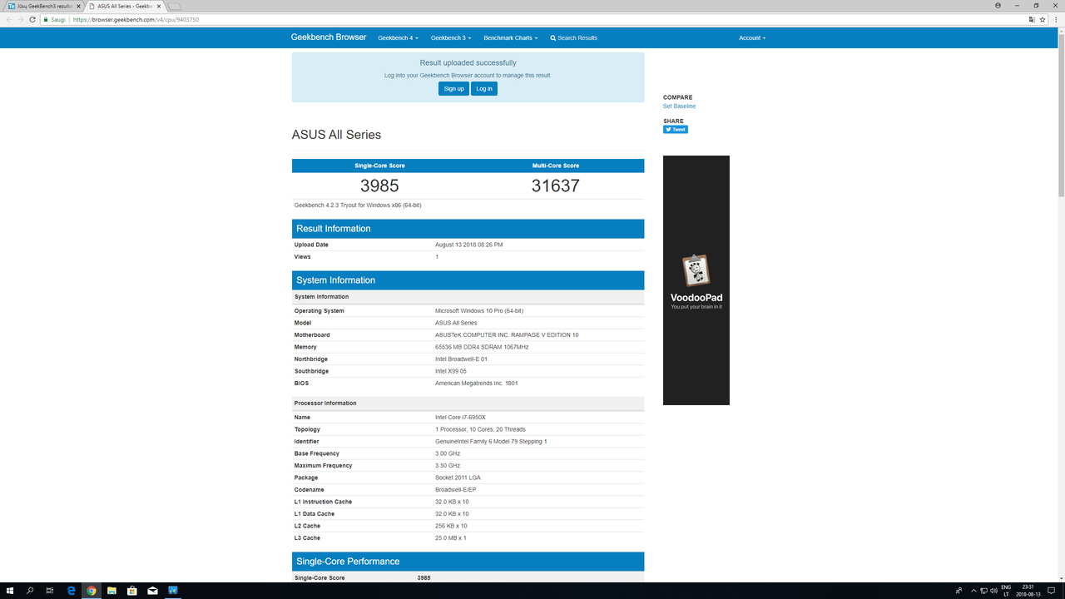Viewport: 1065px width, 599px height.
Task: Click the green secure padlock icon
Action: tap(47, 19)
